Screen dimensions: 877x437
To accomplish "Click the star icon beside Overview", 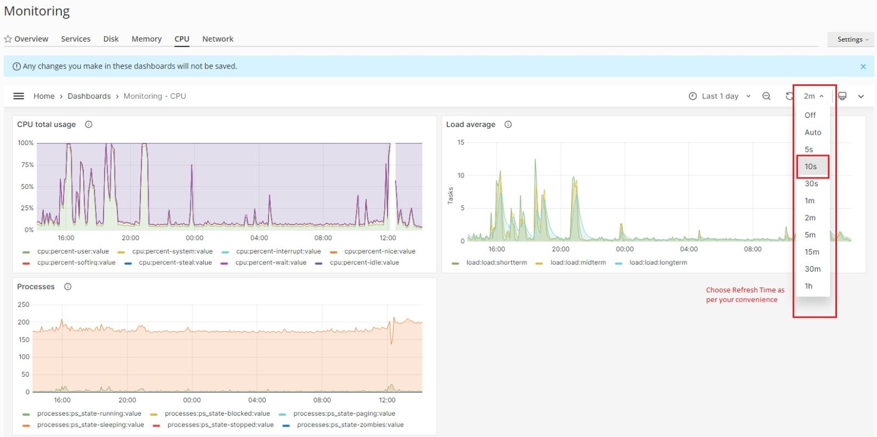I will (8, 39).
